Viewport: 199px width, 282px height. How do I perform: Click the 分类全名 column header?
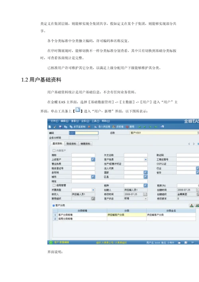(171, 211)
